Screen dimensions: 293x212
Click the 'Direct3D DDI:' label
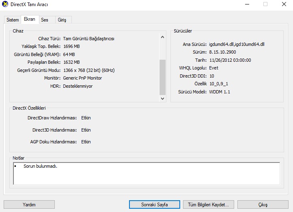point(193,76)
